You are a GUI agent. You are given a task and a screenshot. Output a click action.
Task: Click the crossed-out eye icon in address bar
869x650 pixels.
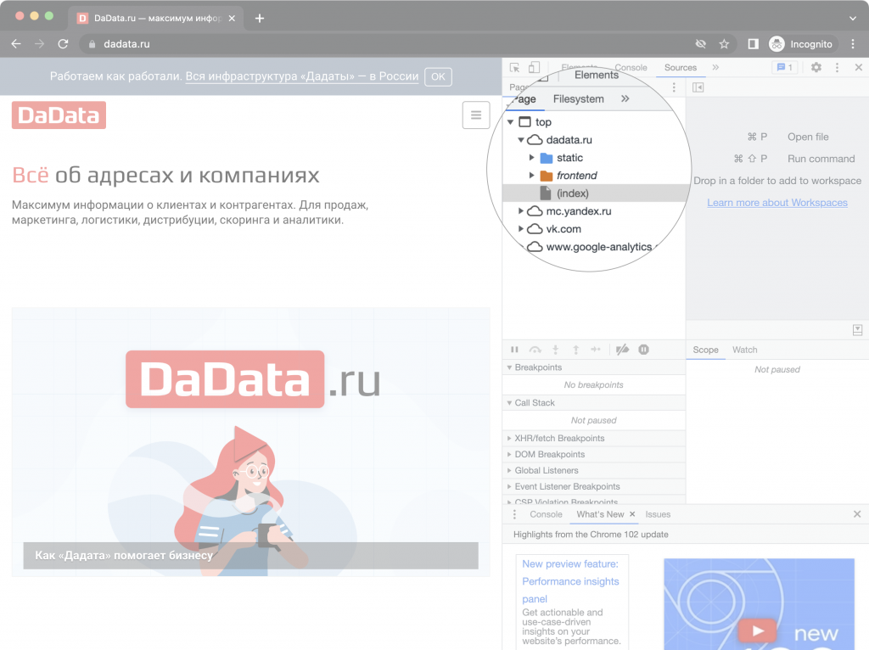tap(700, 44)
